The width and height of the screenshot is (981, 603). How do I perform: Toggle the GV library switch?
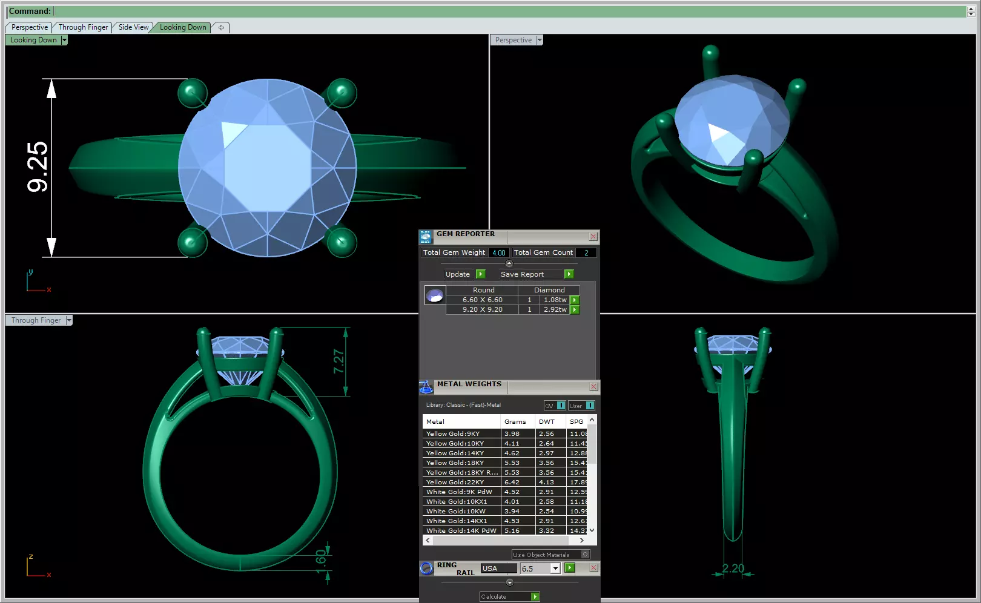555,406
